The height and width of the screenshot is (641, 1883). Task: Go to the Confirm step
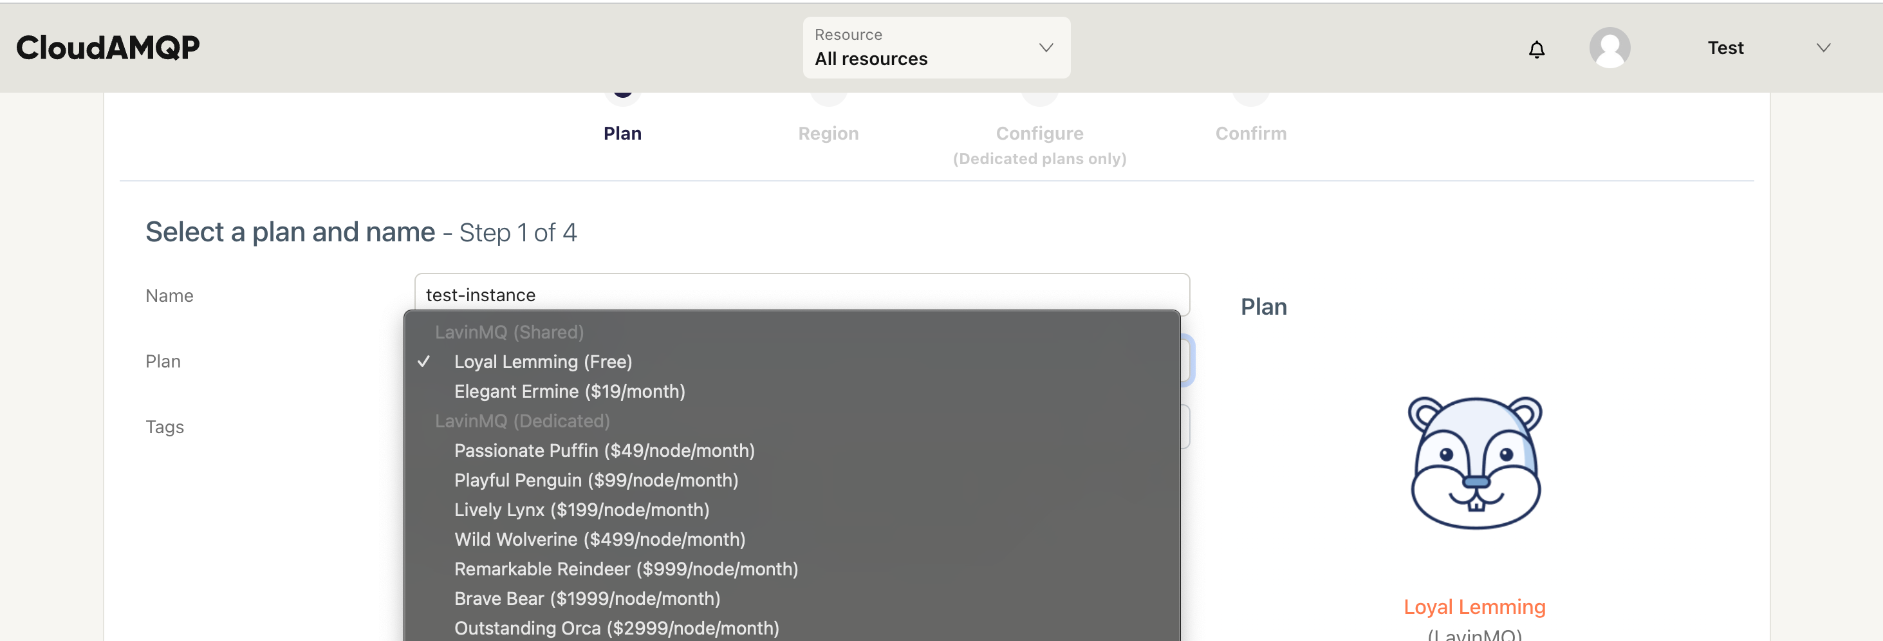pyautogui.click(x=1250, y=133)
